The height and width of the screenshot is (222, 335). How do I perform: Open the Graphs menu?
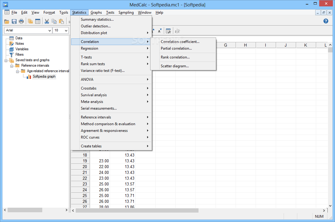pyautogui.click(x=96, y=12)
